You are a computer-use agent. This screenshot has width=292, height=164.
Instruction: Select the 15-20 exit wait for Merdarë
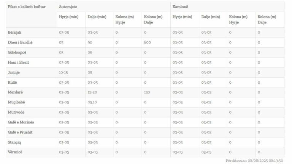pyautogui.click(x=93, y=92)
